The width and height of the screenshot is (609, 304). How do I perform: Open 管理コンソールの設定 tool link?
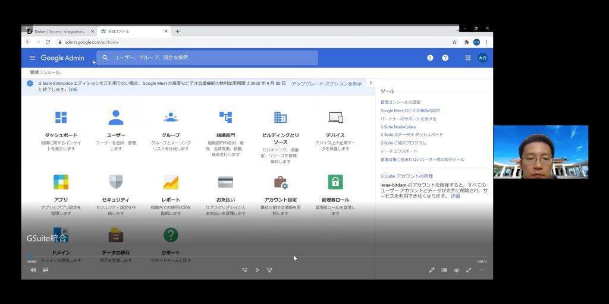400,102
